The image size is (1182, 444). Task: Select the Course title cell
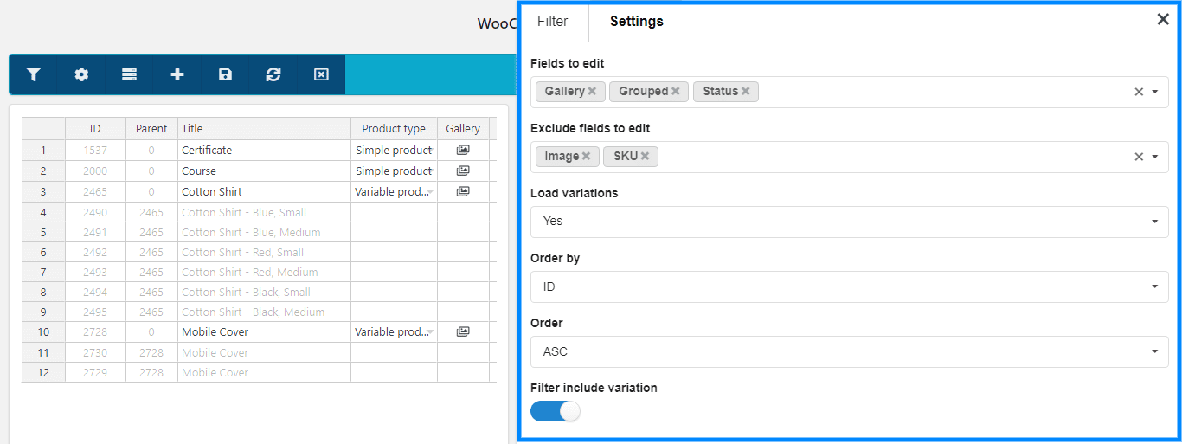[264, 171]
